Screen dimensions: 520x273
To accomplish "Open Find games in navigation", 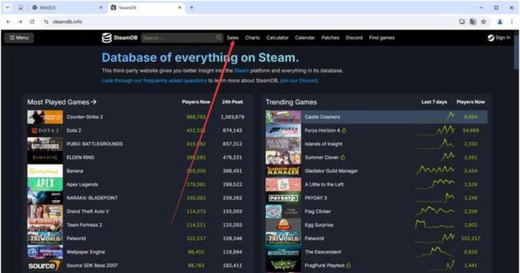I will click(x=382, y=38).
